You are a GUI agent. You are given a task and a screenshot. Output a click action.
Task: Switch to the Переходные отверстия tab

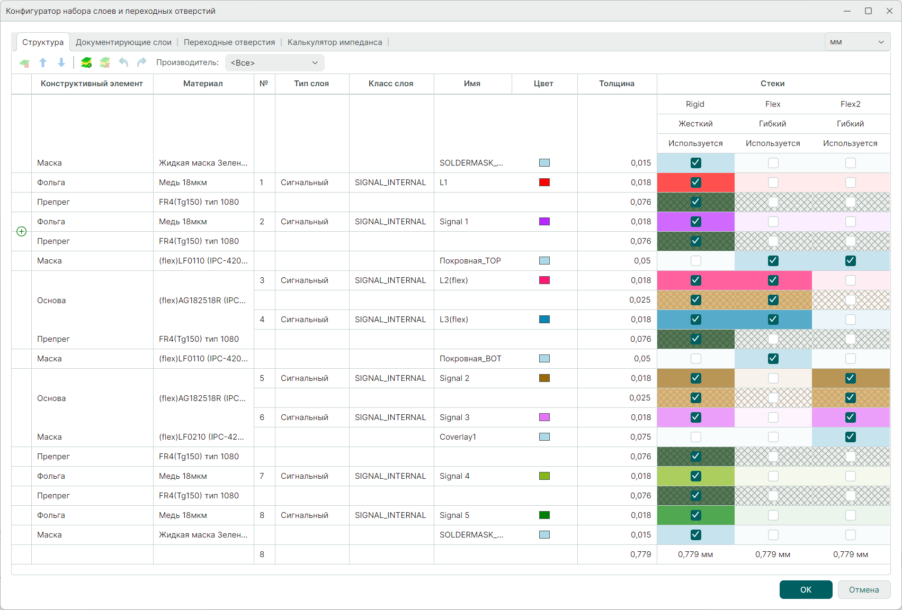(229, 42)
